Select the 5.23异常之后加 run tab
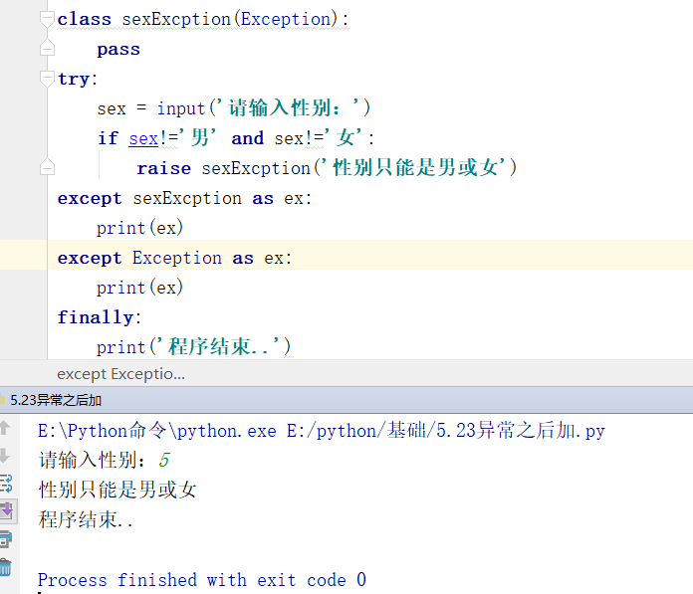The height and width of the screenshot is (594, 693). point(56,400)
